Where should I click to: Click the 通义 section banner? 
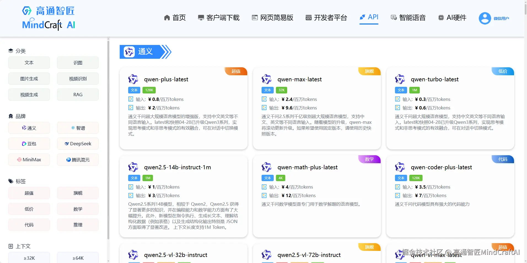pyautogui.click(x=145, y=52)
